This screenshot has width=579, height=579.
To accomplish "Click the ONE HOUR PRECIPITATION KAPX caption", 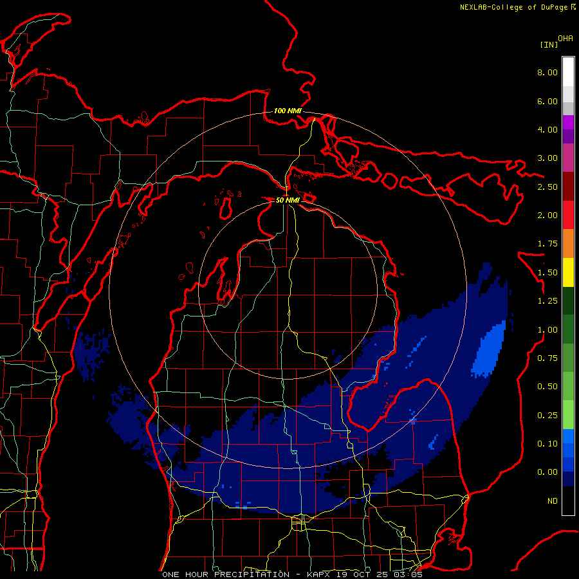I will [292, 574].
